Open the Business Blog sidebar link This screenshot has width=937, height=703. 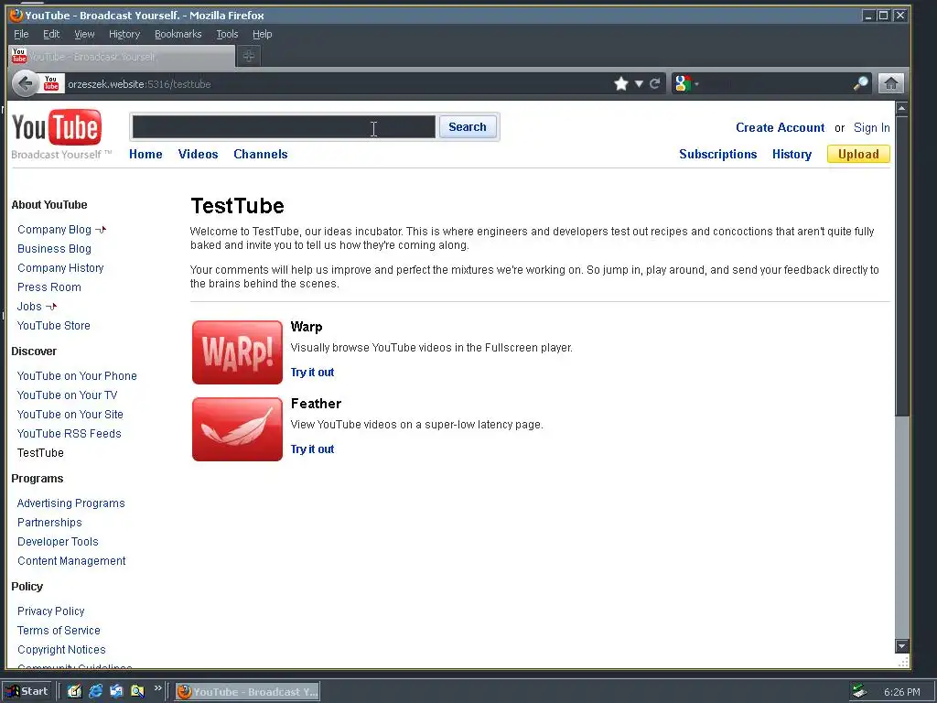[54, 249]
